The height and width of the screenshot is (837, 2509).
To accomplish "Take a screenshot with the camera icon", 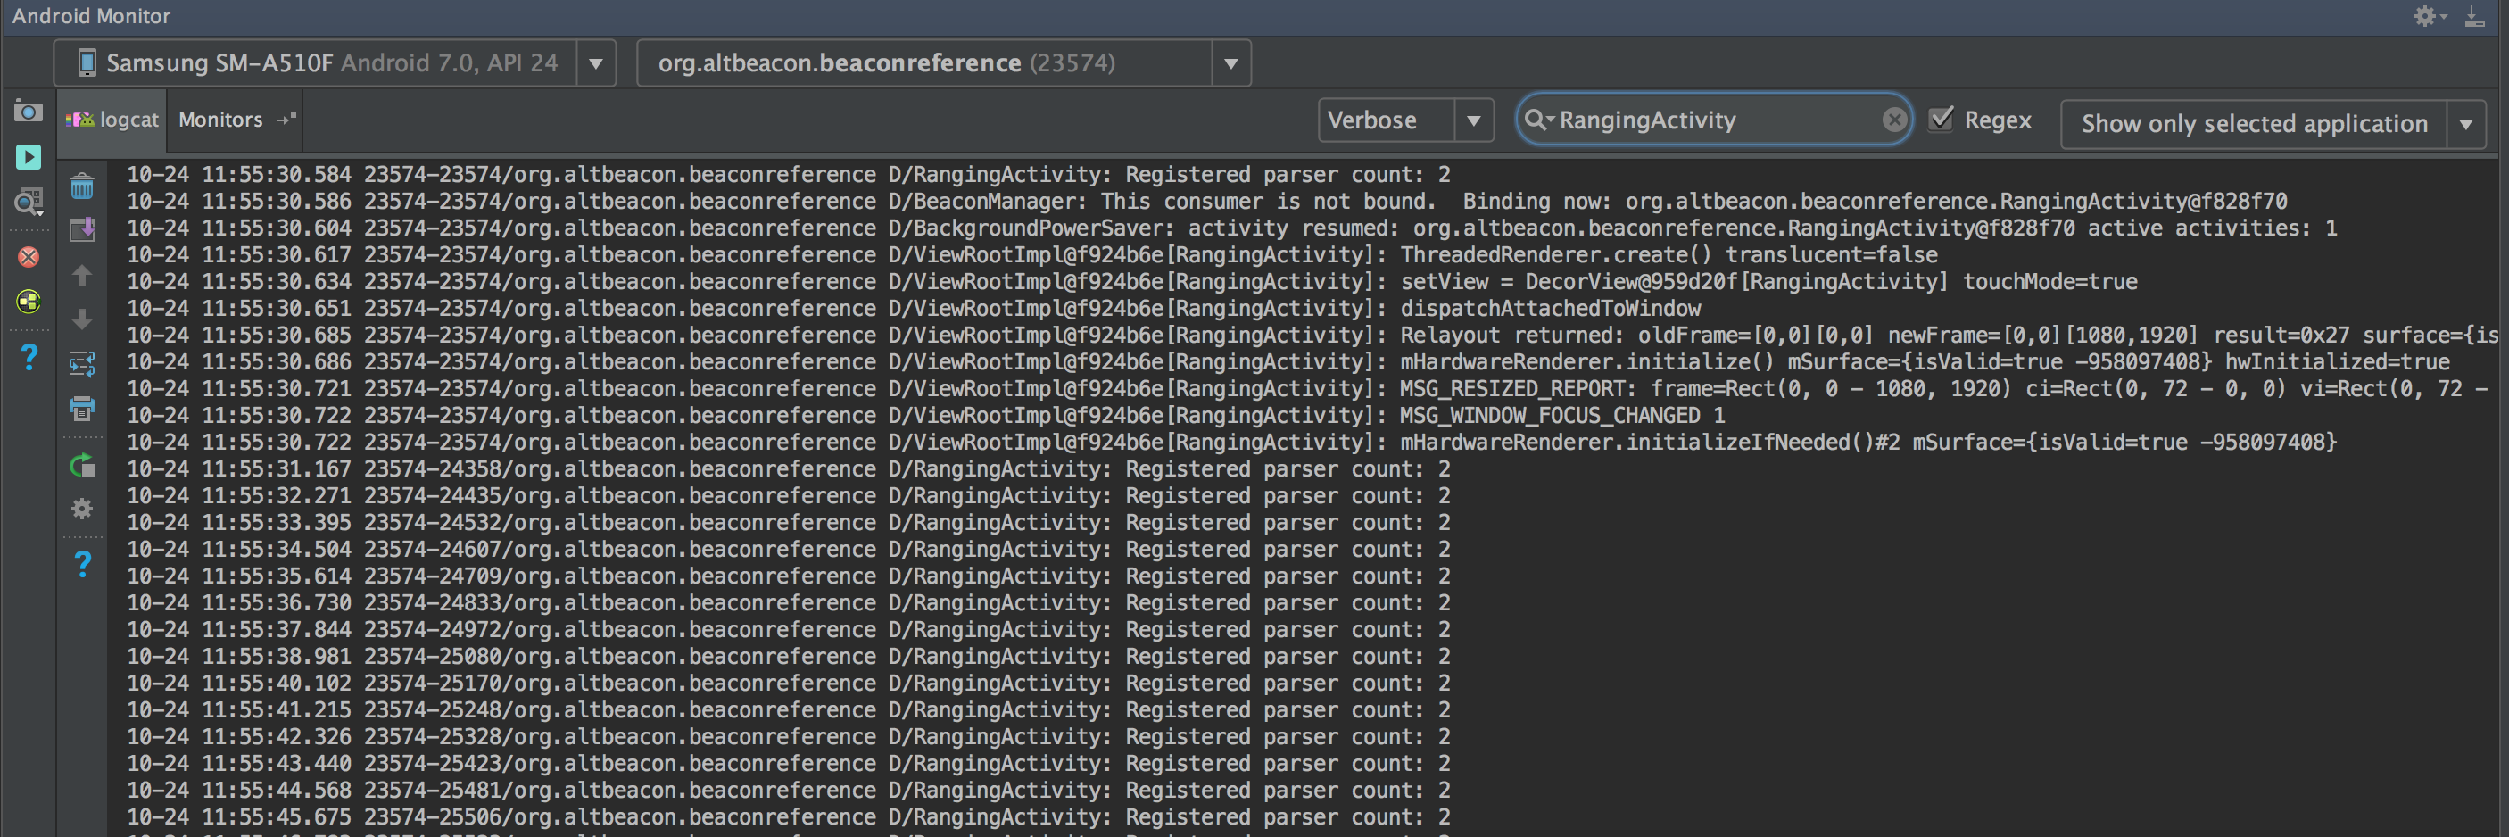I will click(29, 111).
